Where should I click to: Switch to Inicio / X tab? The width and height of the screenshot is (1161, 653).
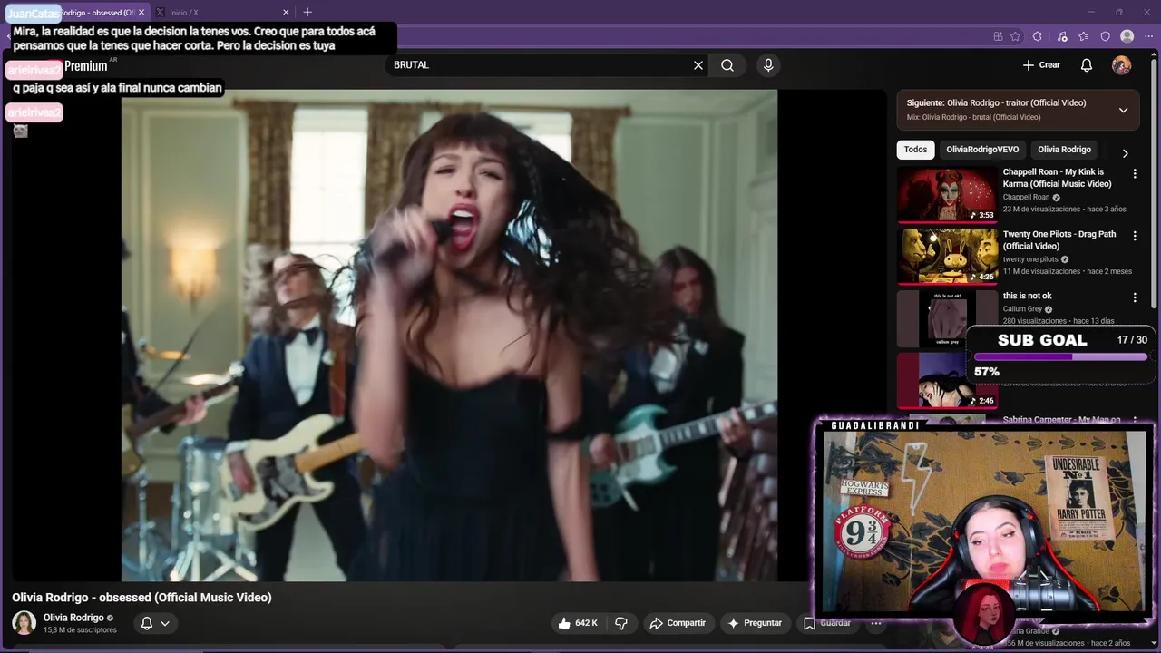click(221, 13)
